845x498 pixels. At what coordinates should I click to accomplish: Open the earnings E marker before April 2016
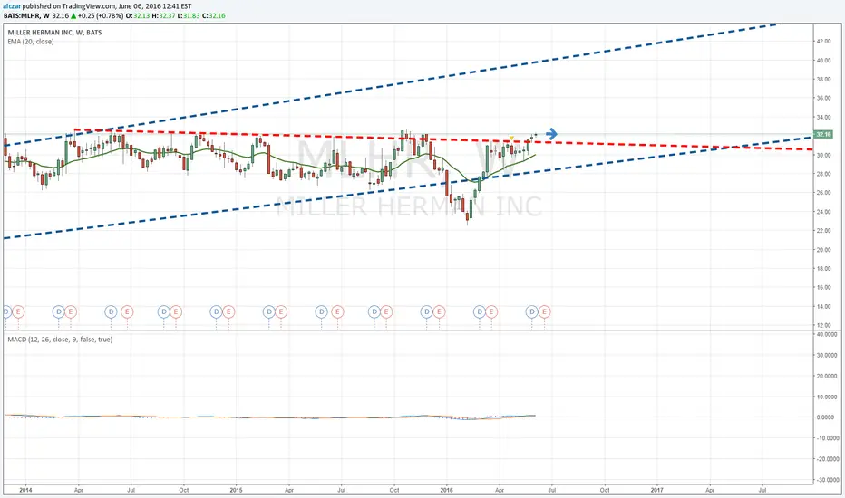[491, 311]
